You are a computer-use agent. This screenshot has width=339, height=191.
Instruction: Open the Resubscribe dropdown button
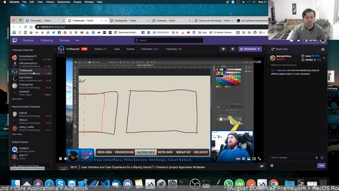[250, 49]
